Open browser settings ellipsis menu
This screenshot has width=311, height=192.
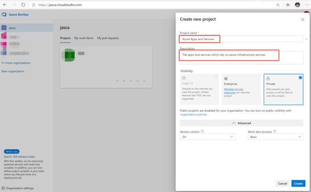[307, 5]
